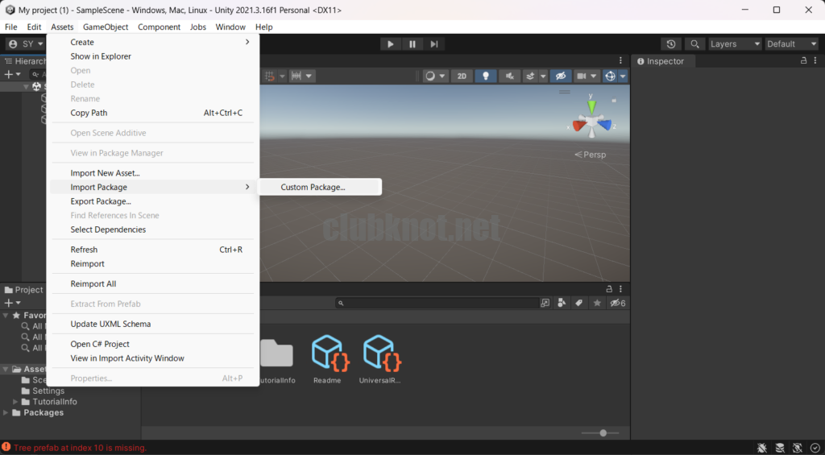Open the Undo History icon
The width and height of the screenshot is (825, 455).
point(671,44)
